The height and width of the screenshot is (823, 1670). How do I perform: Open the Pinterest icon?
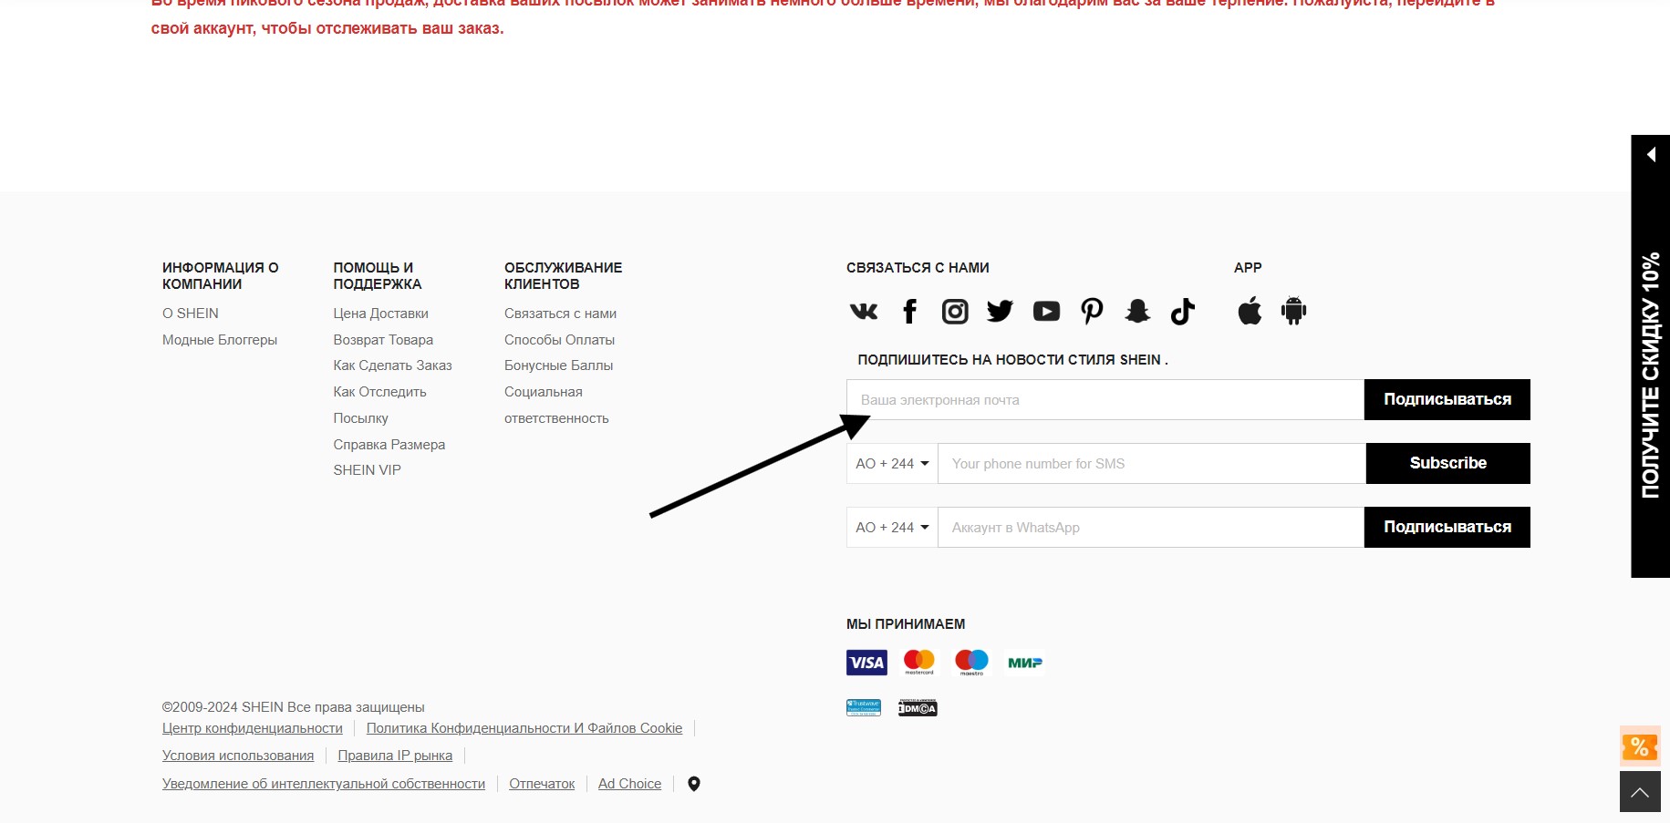point(1092,312)
